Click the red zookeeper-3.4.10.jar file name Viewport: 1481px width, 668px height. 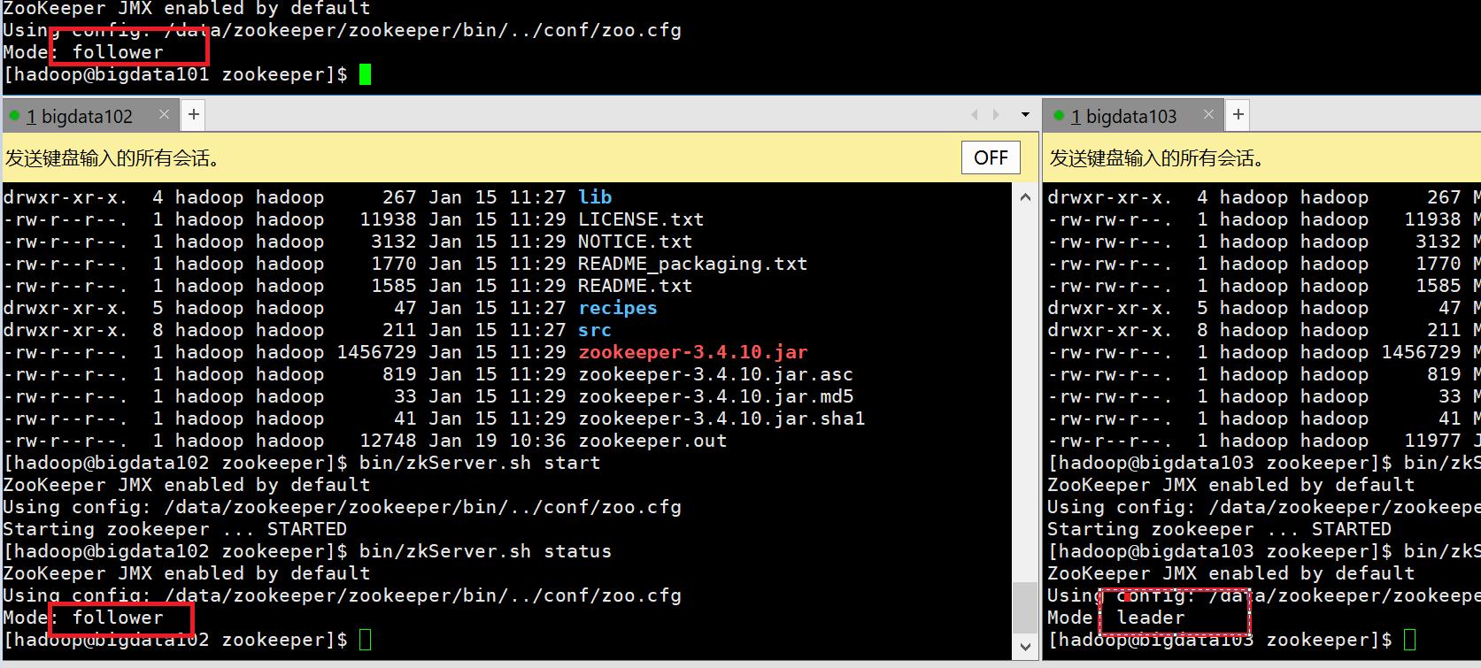(692, 352)
